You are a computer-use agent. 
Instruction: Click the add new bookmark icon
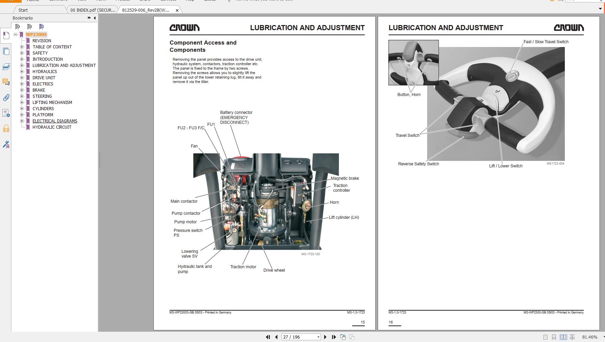30,26
